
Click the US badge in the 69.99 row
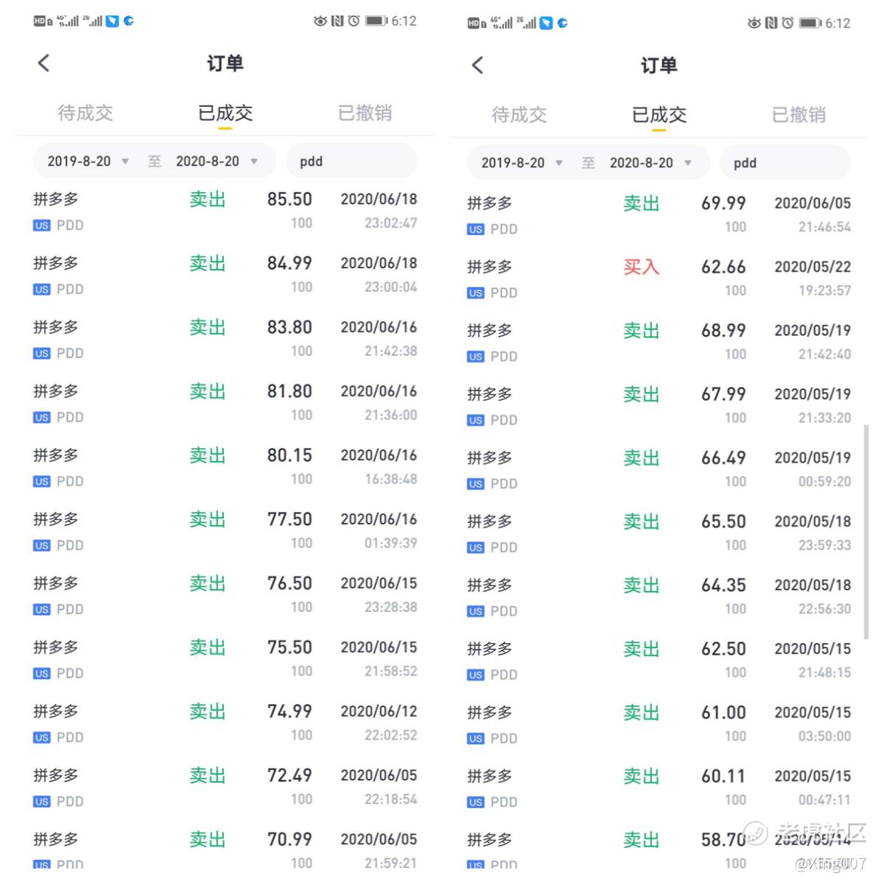pyautogui.click(x=476, y=229)
